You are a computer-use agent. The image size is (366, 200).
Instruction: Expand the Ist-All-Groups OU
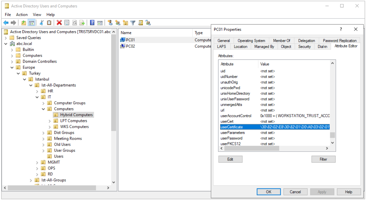[31, 180]
